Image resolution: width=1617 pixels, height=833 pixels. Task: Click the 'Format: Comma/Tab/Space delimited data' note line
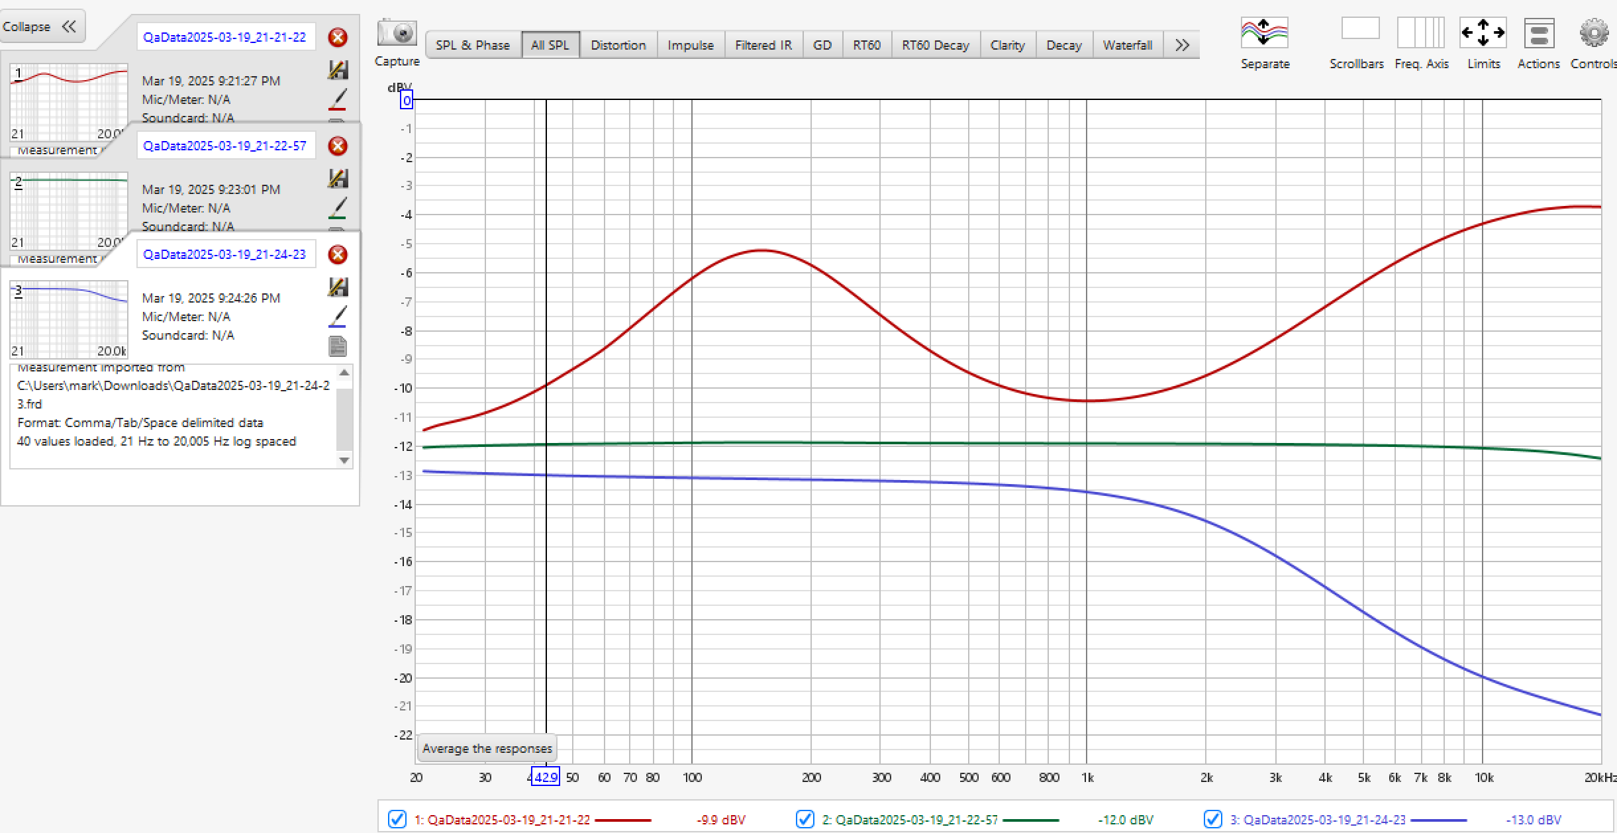(x=140, y=422)
